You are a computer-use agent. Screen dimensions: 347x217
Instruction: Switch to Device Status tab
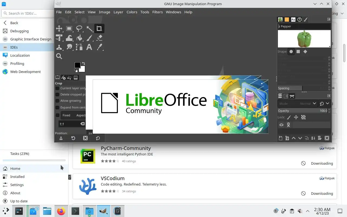63,78
